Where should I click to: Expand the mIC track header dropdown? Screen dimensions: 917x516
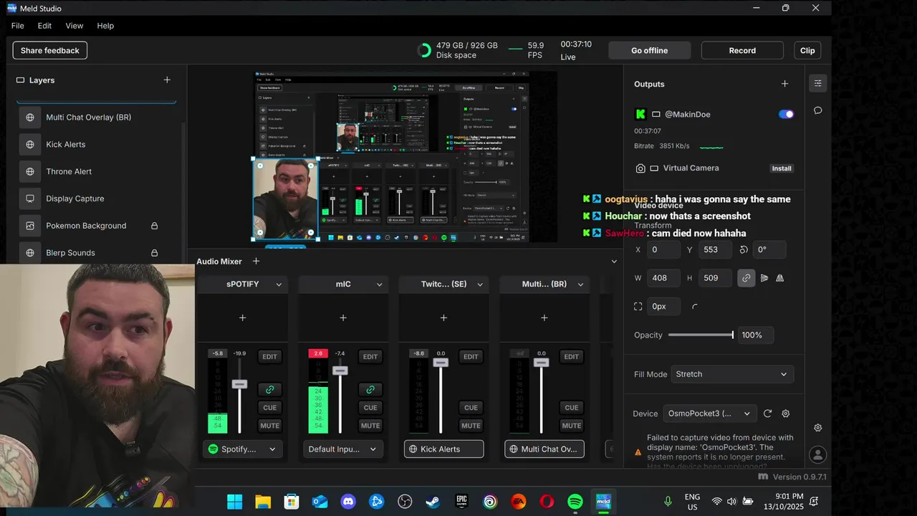tap(379, 285)
